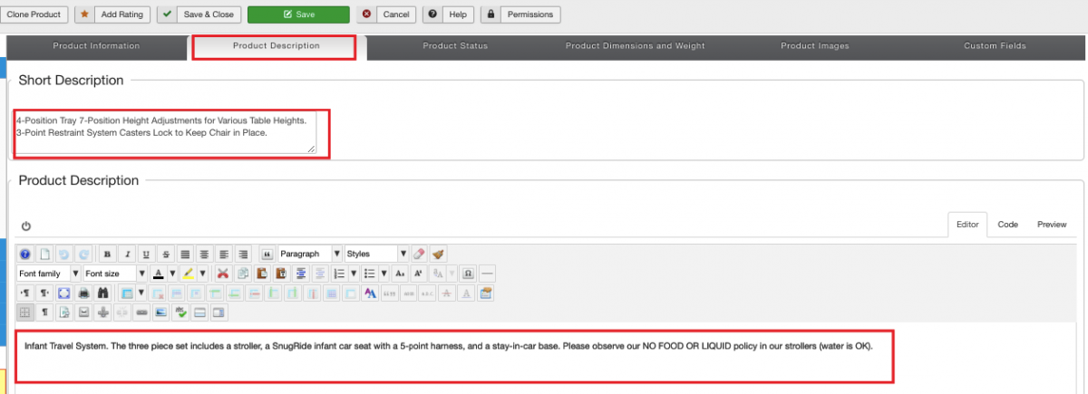Open the Font family dropdown
1088x394 pixels.
click(48, 274)
